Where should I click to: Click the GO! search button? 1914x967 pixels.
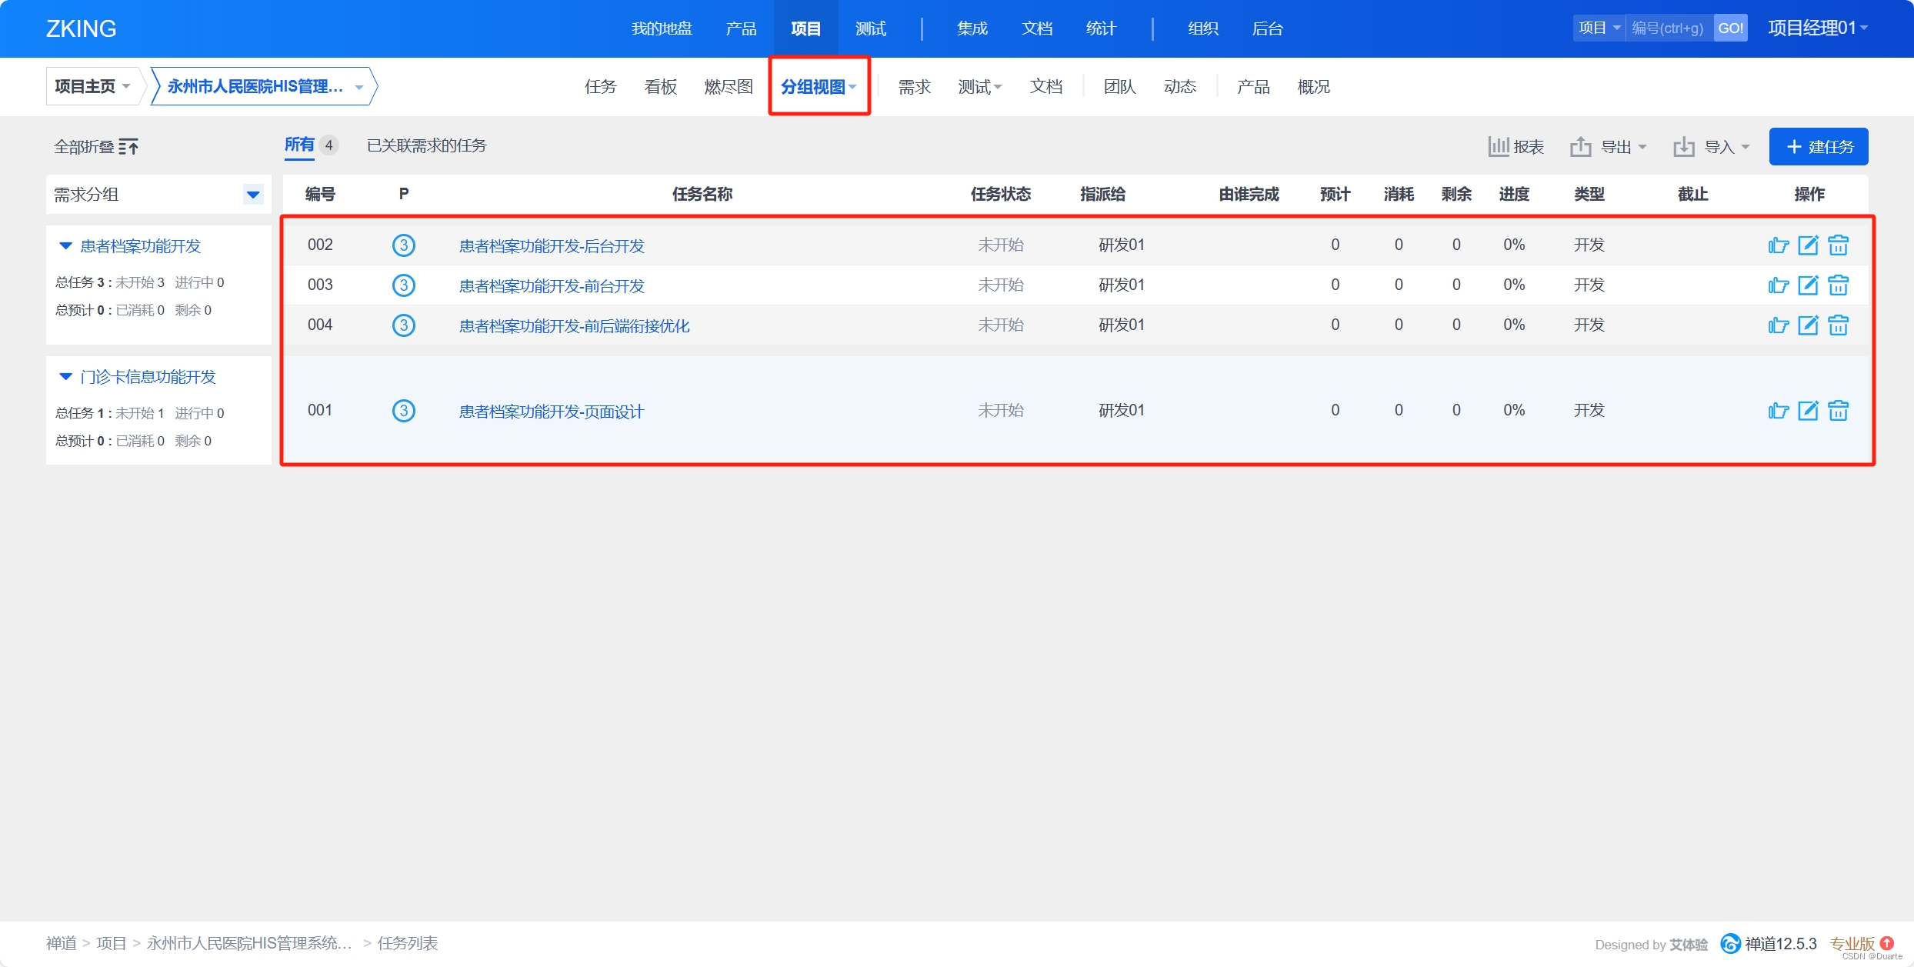pyautogui.click(x=1730, y=28)
